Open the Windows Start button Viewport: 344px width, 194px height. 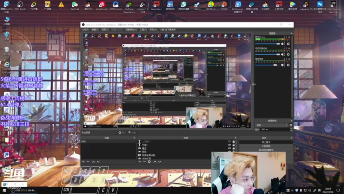[4, 190]
